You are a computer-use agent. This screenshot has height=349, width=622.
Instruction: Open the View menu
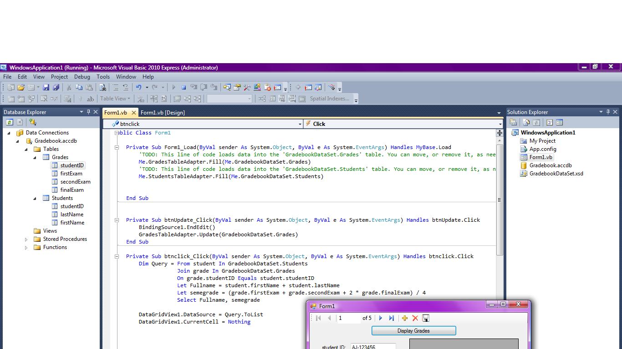tap(39, 77)
